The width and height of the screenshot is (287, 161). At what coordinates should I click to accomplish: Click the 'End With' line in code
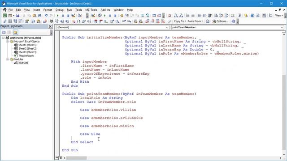80,81
